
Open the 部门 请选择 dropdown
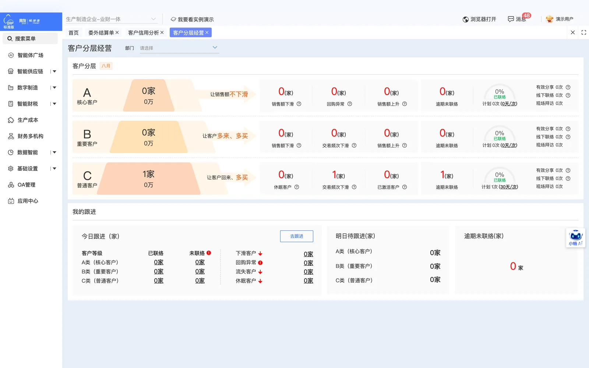click(179, 48)
